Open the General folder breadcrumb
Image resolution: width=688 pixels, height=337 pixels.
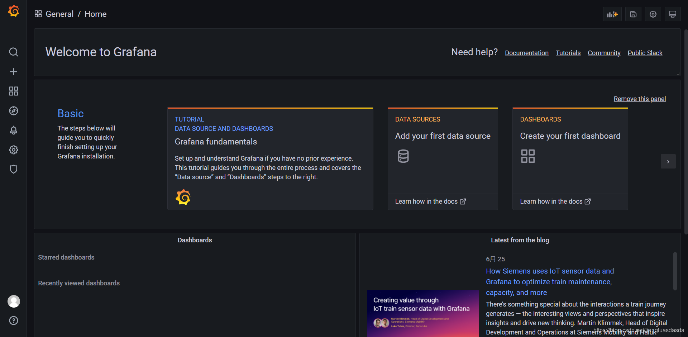(59, 14)
